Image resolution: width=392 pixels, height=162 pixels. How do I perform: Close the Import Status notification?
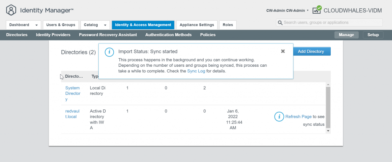click(283, 51)
